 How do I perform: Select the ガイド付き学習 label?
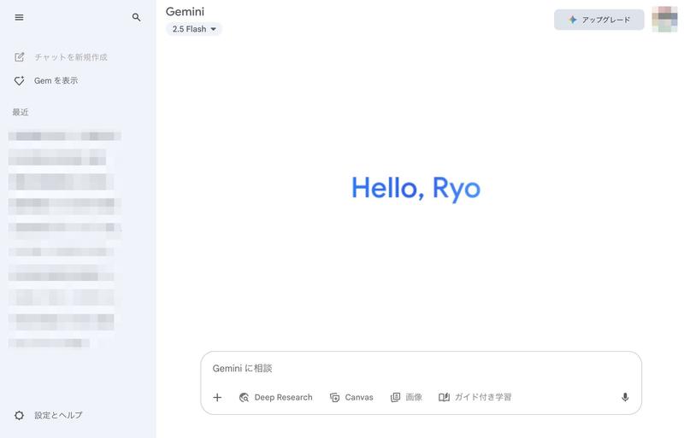(483, 398)
